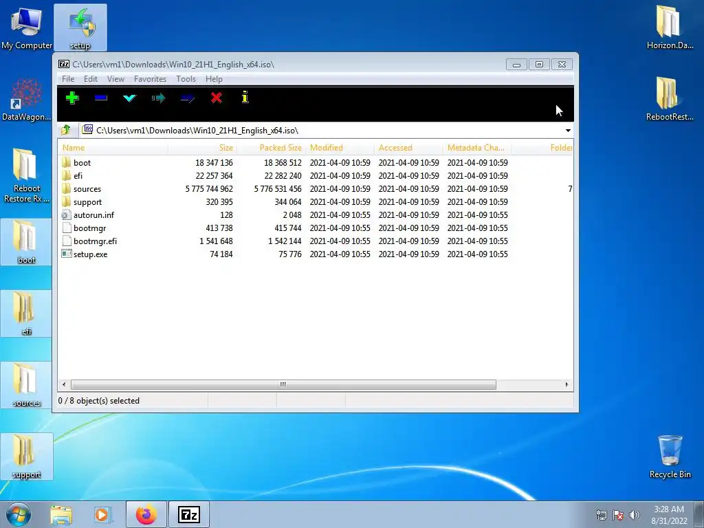
Task: Expand the address bar path dropdown
Action: click(568, 130)
